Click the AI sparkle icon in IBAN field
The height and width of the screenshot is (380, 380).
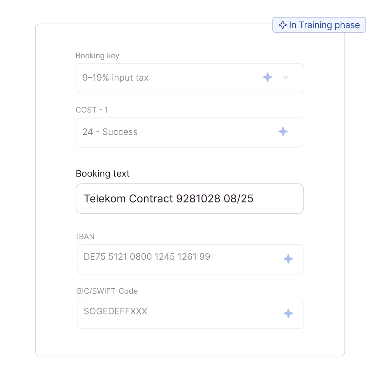(288, 259)
